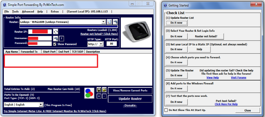Open the Advanced menu
265x117 pixels.
coord(28,12)
